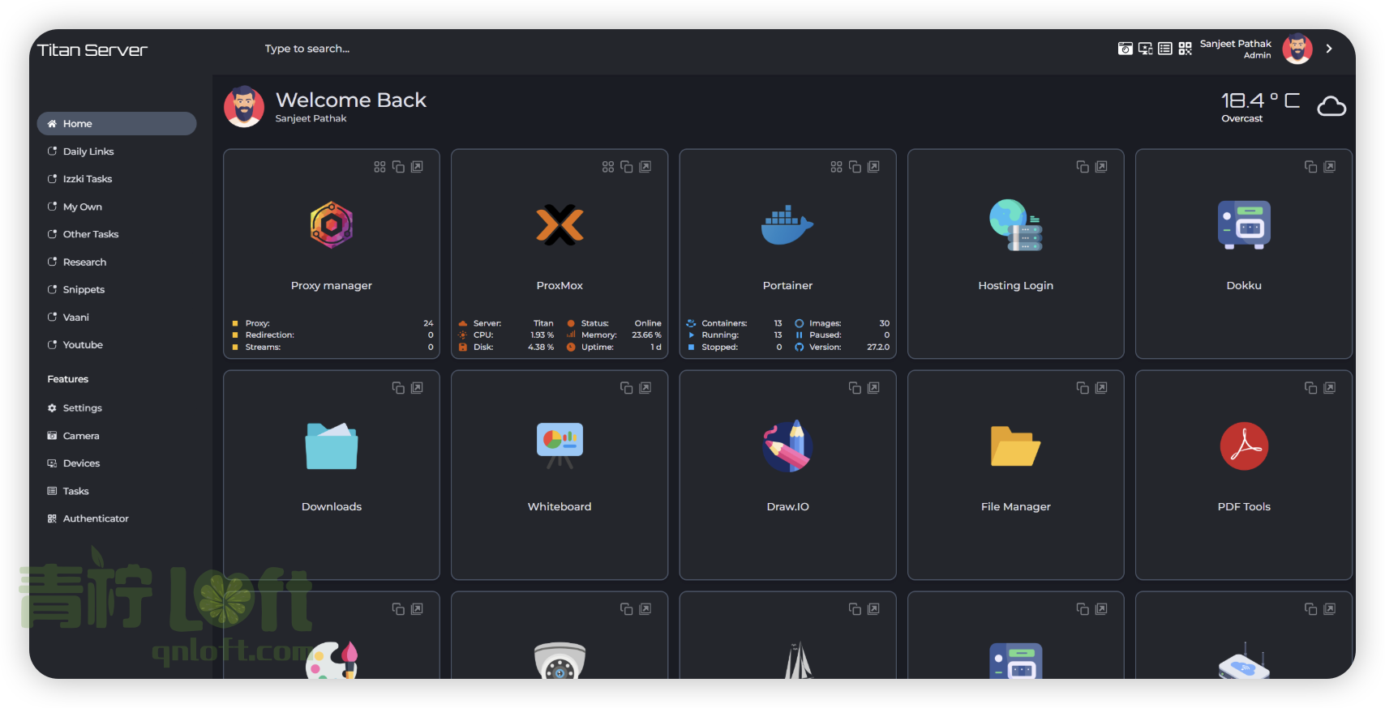Click the Hosting Login globe-server icon
Viewport: 1385px width, 708px height.
pyautogui.click(x=1016, y=224)
